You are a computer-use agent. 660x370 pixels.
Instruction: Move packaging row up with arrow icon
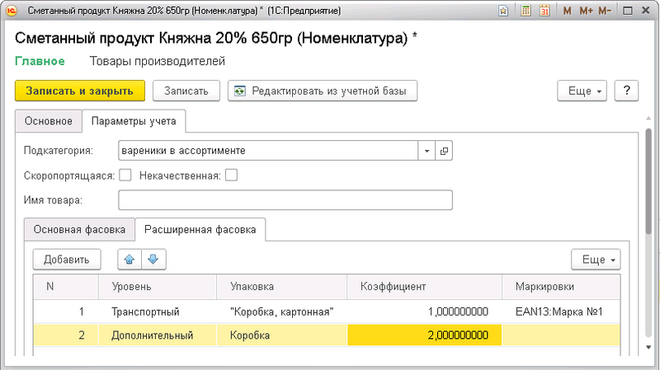coord(130,260)
